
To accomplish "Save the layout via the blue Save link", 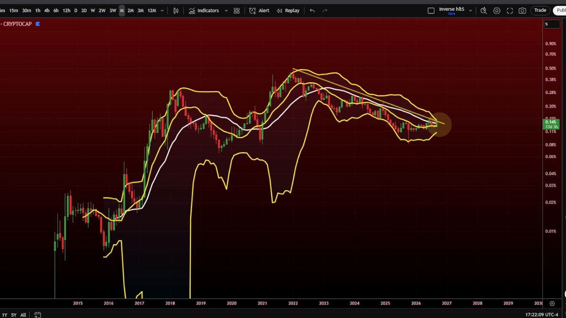I will click(x=451, y=14).
